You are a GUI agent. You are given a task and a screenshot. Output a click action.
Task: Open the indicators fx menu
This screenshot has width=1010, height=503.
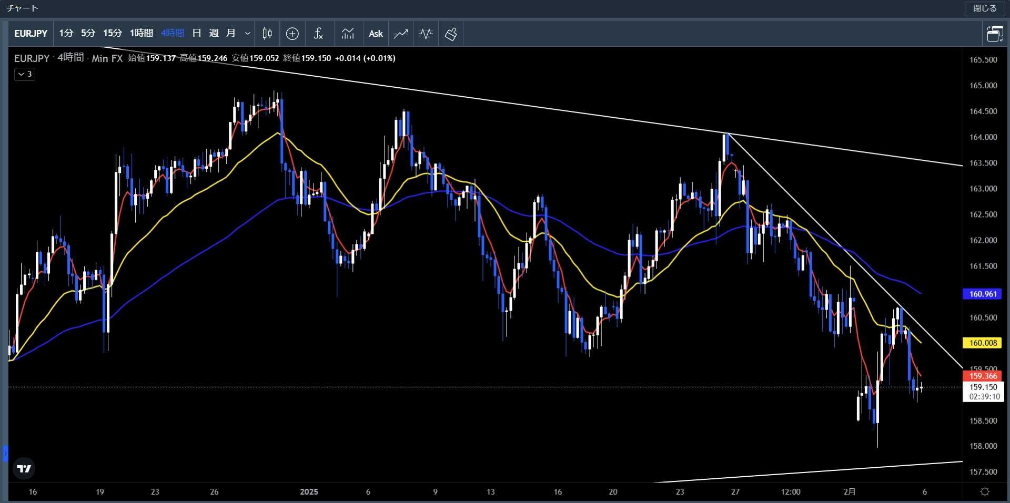(318, 34)
